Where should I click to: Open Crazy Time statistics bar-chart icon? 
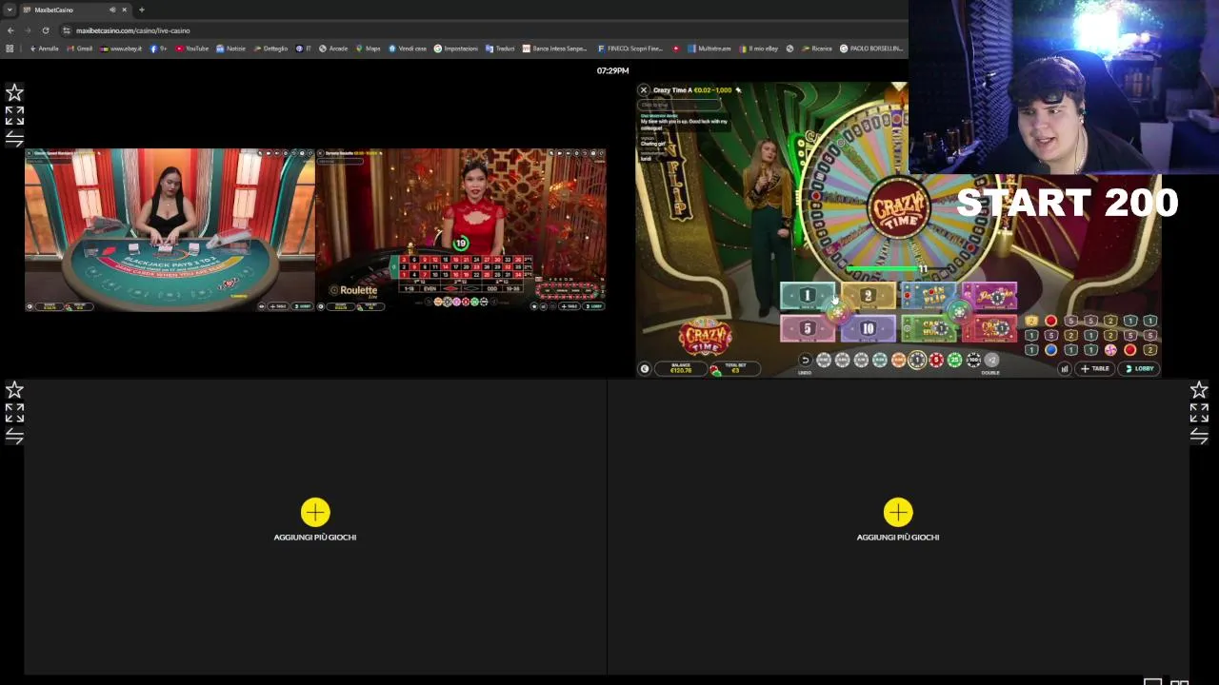coord(1065,369)
